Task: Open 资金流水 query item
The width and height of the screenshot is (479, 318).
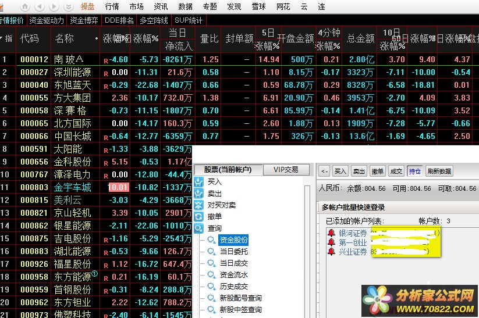Action: coord(234,274)
